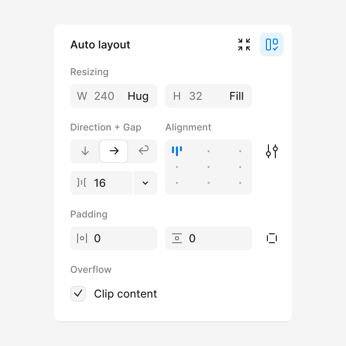Click the vertical padding icon
This screenshot has height=346, width=346.
point(177,238)
